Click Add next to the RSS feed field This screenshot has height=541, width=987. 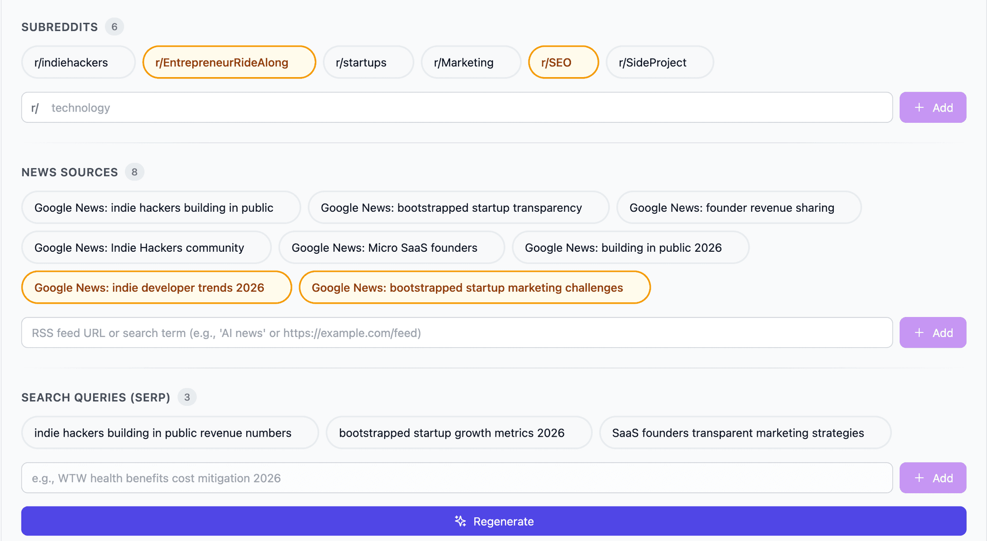pyautogui.click(x=933, y=332)
